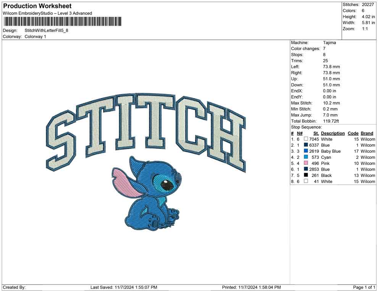Select the Black 261 color swatch
This screenshot has width=378, height=291.
point(306,175)
